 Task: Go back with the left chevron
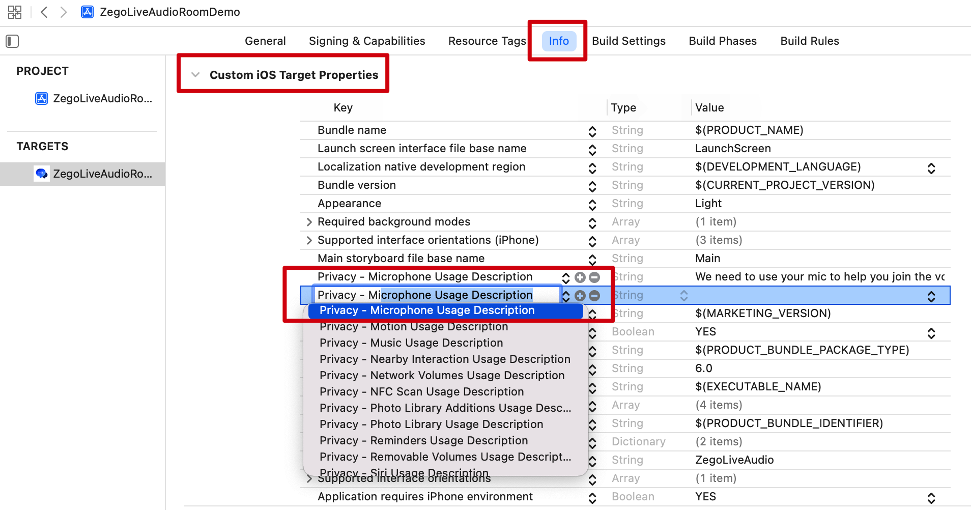pos(44,12)
